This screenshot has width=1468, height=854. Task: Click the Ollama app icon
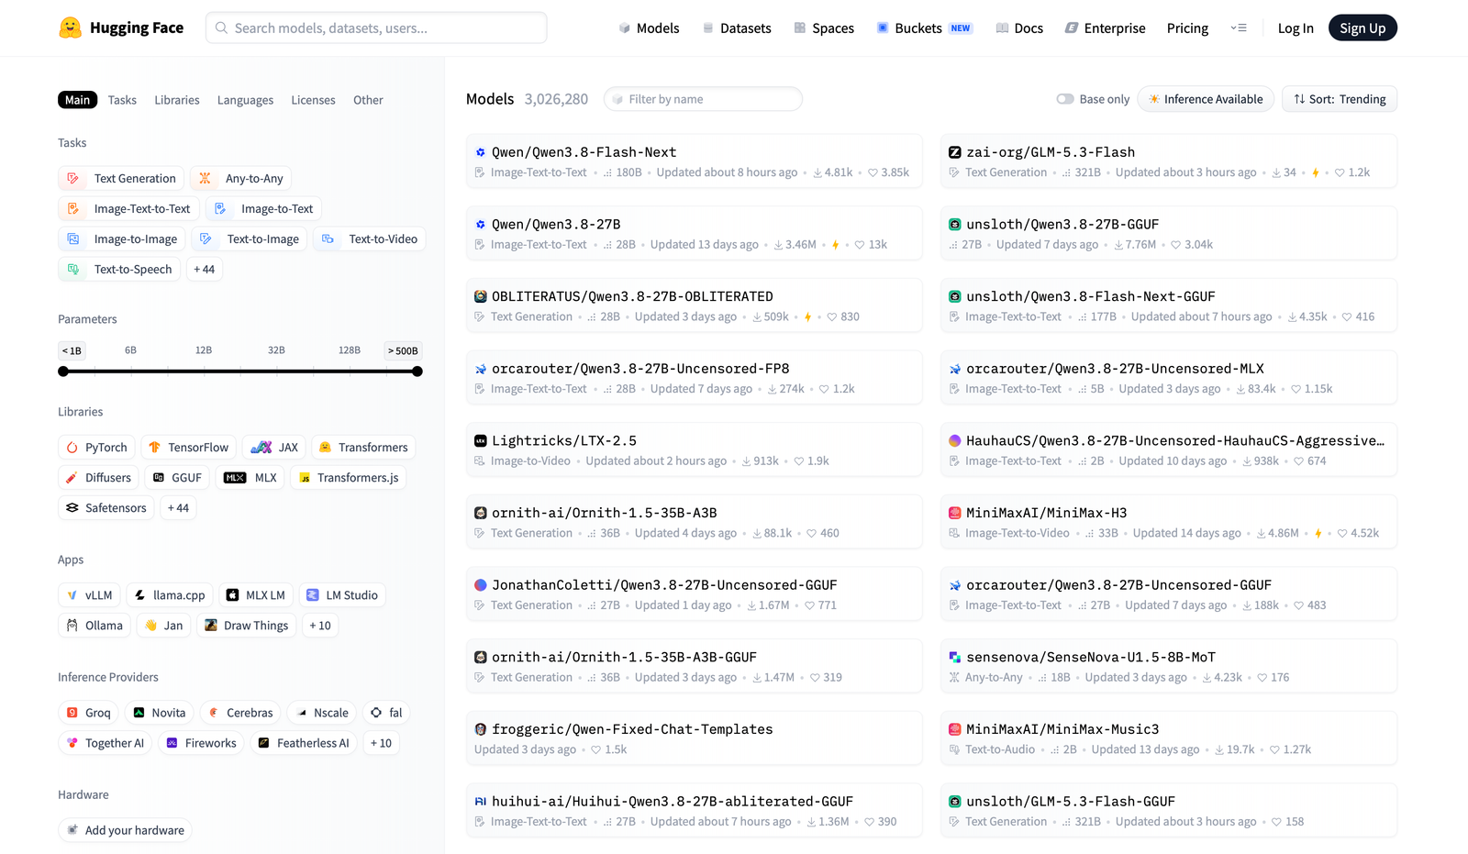72,626
